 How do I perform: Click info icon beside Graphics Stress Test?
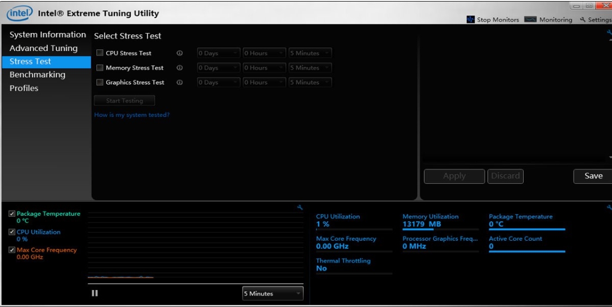pos(179,83)
